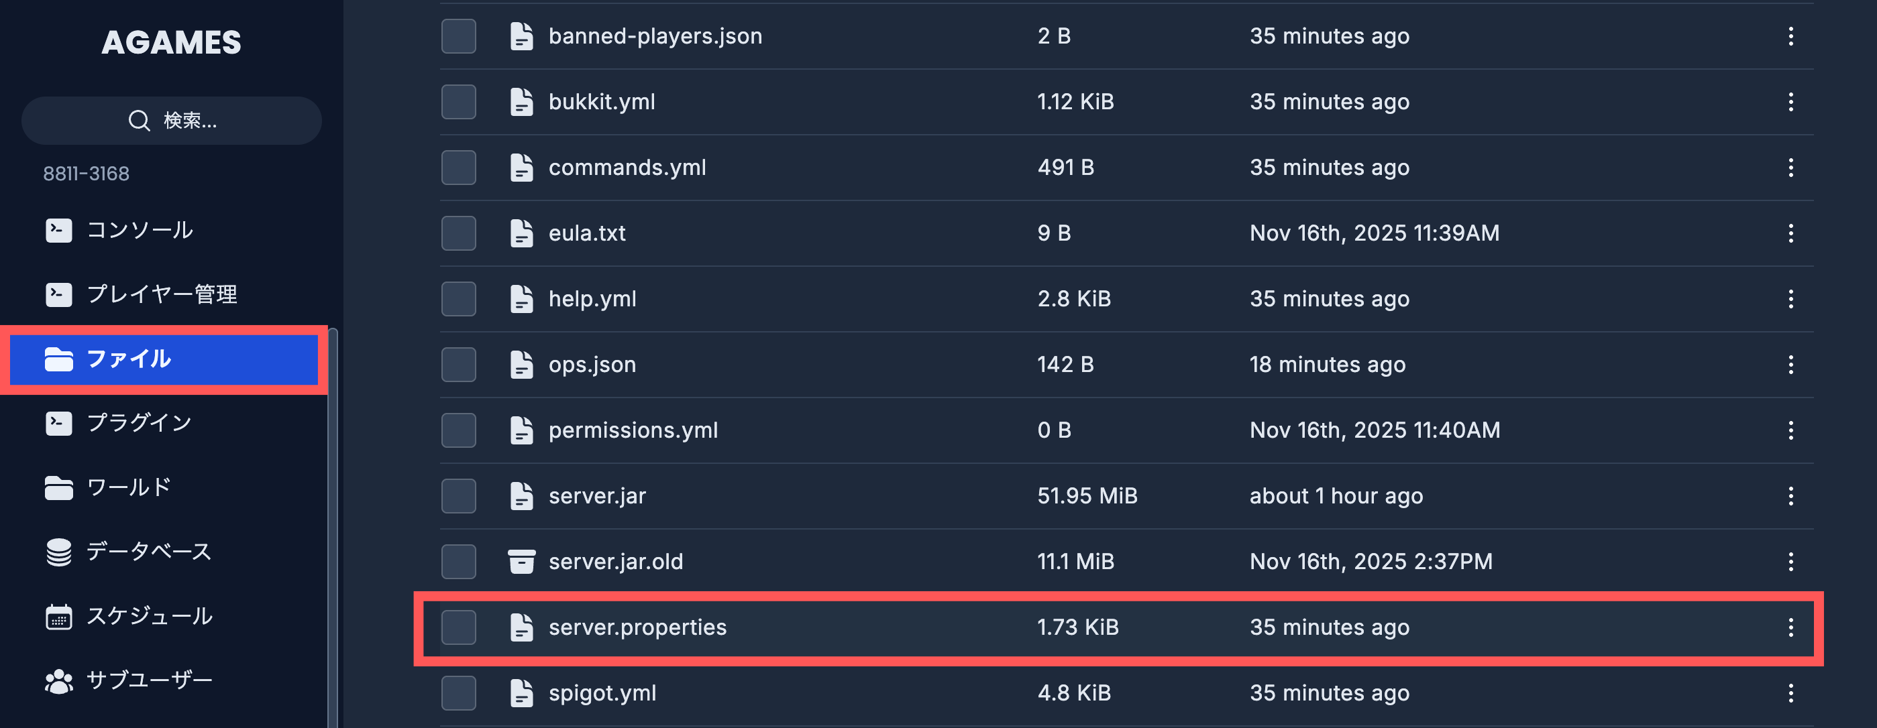Click the database icon beside データベース

(x=59, y=552)
